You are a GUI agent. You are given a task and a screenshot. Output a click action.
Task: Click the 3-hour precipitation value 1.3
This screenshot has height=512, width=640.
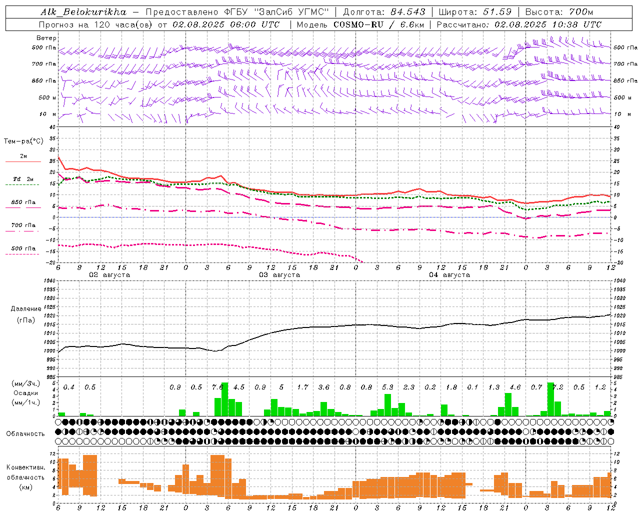pos(494,387)
